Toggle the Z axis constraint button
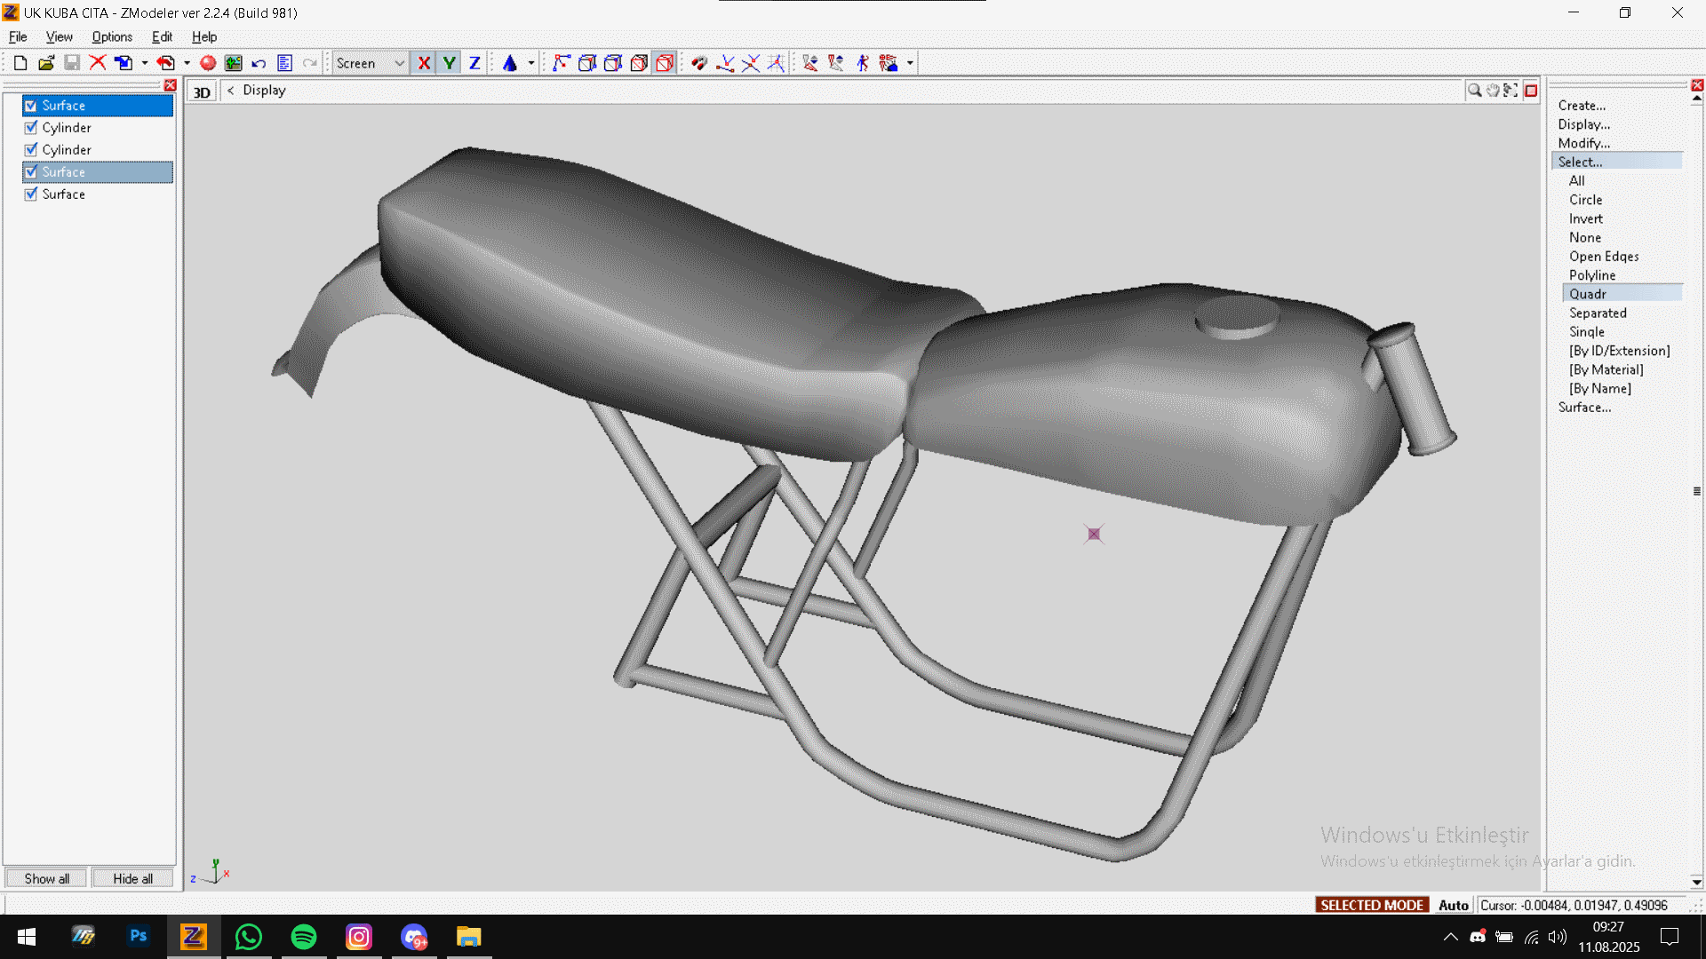The image size is (1706, 959). tap(474, 63)
